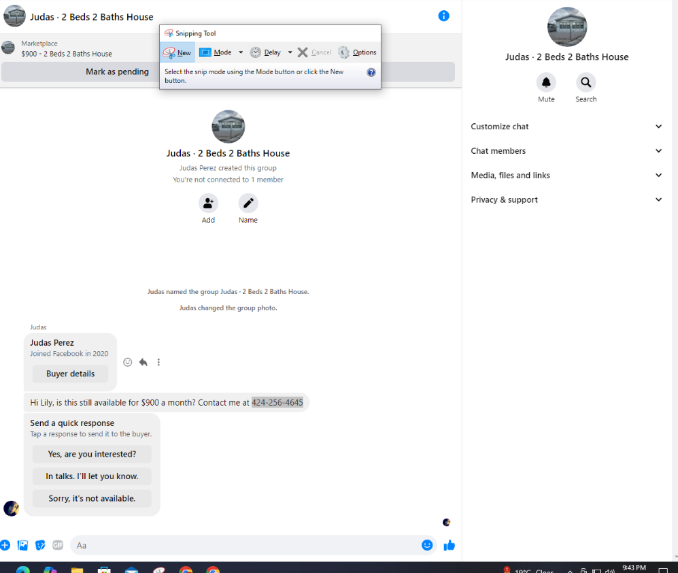
Task: Send a thumbs up like
Action: (x=450, y=545)
